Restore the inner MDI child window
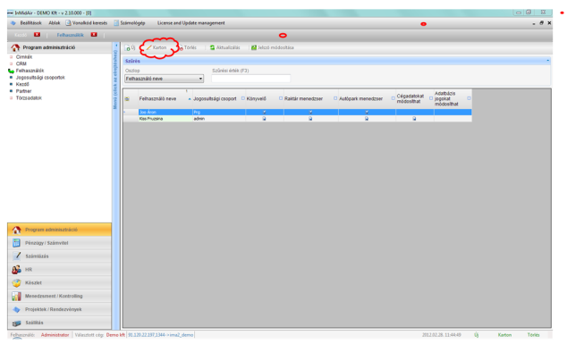The image size is (567, 344). [541, 22]
